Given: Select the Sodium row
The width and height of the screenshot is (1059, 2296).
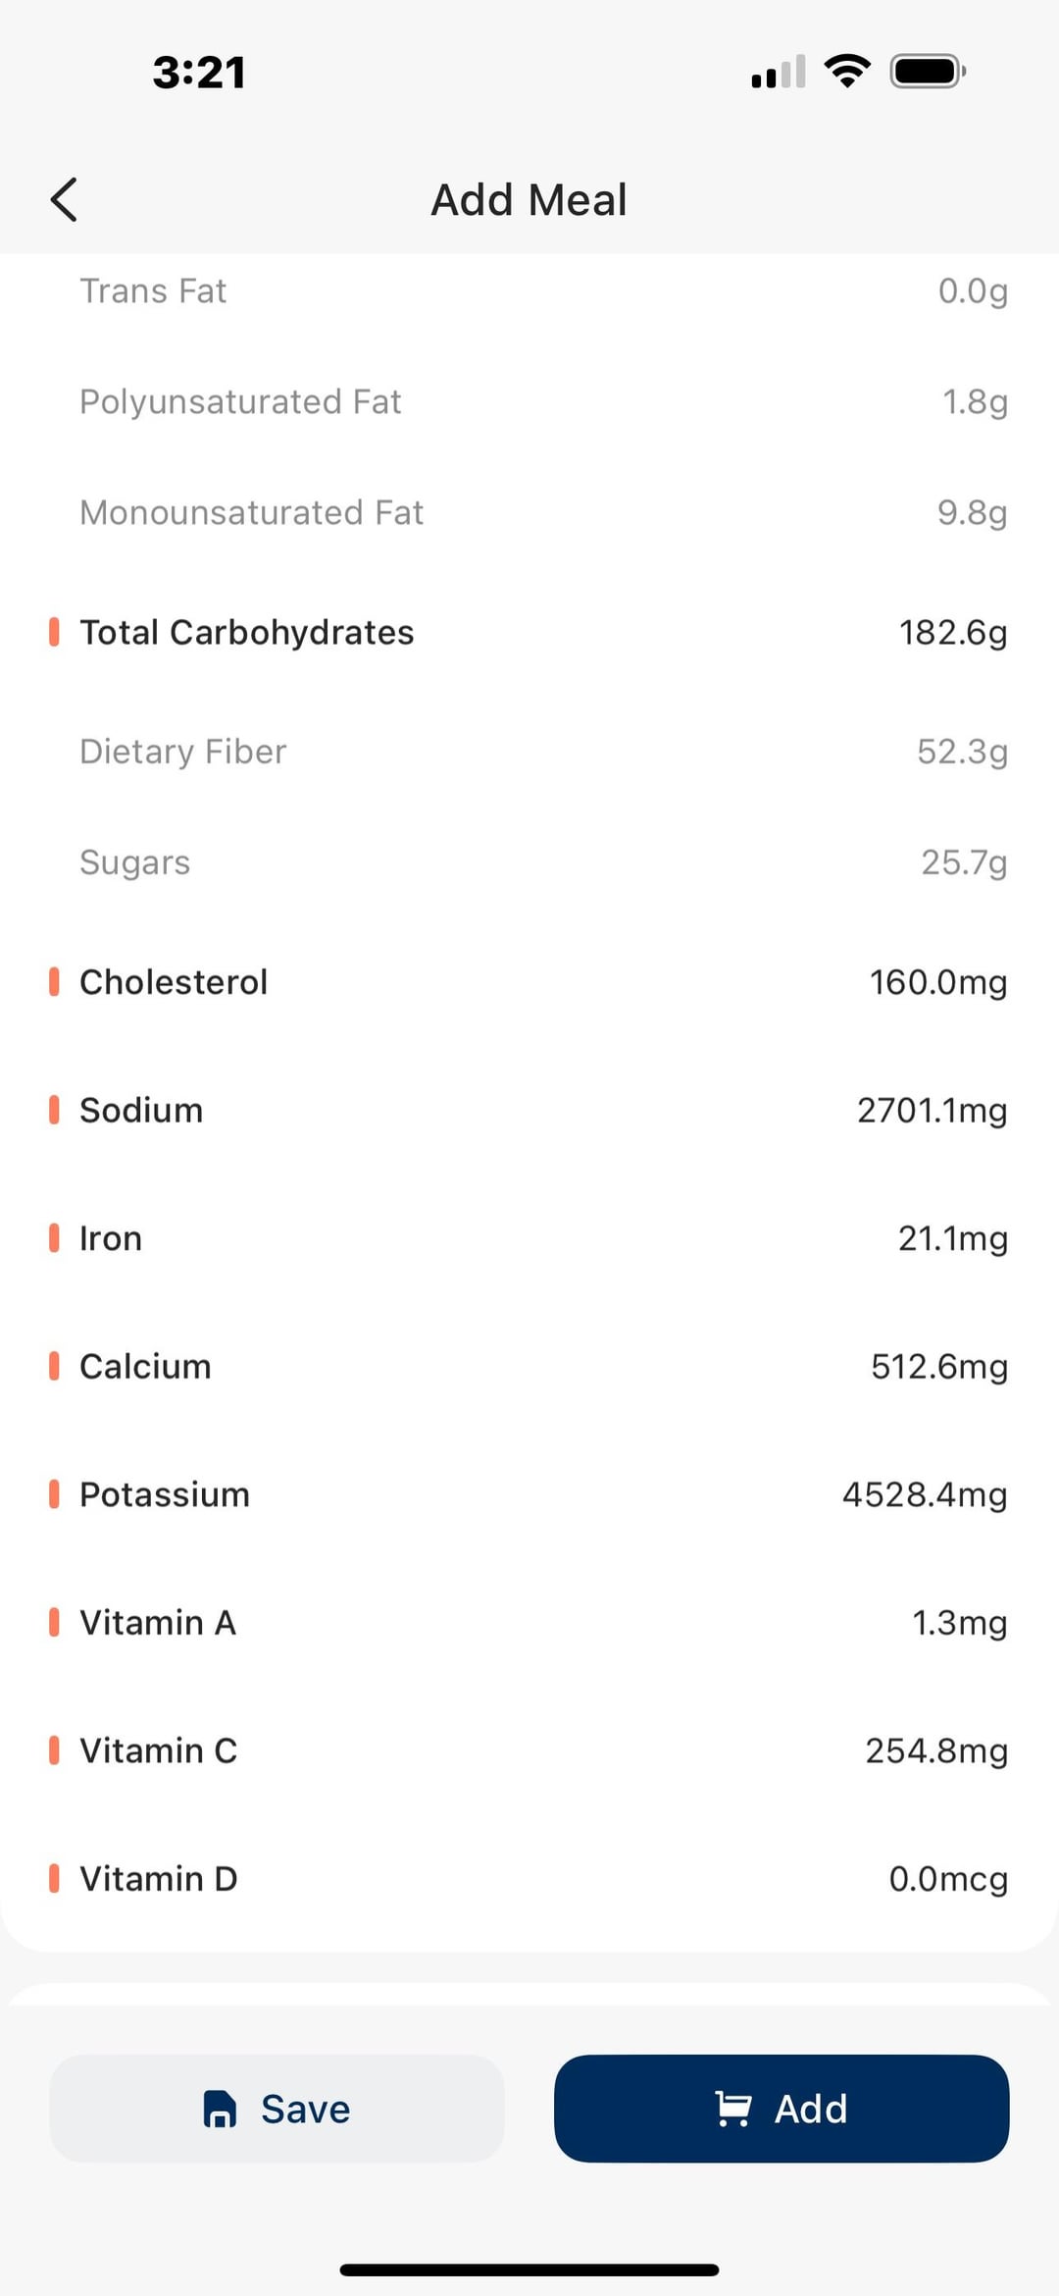Looking at the screenshot, I should tap(529, 1110).
